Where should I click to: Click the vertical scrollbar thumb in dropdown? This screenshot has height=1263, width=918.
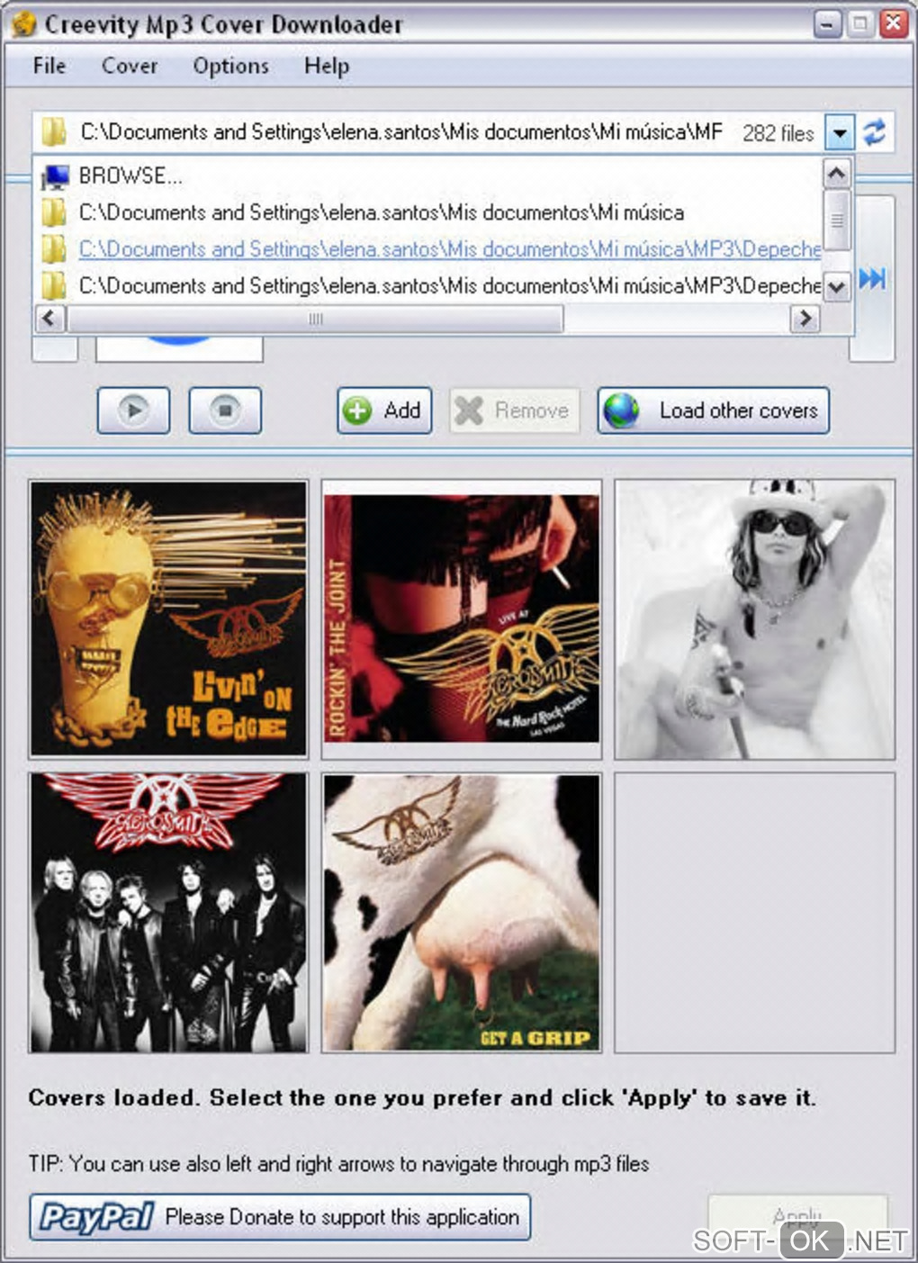point(837,220)
